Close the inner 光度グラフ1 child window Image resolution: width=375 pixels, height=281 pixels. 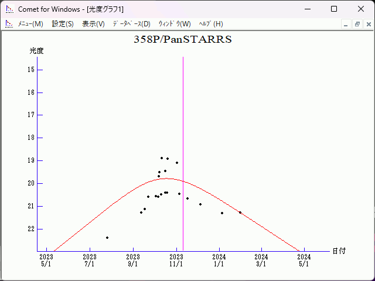pos(368,24)
